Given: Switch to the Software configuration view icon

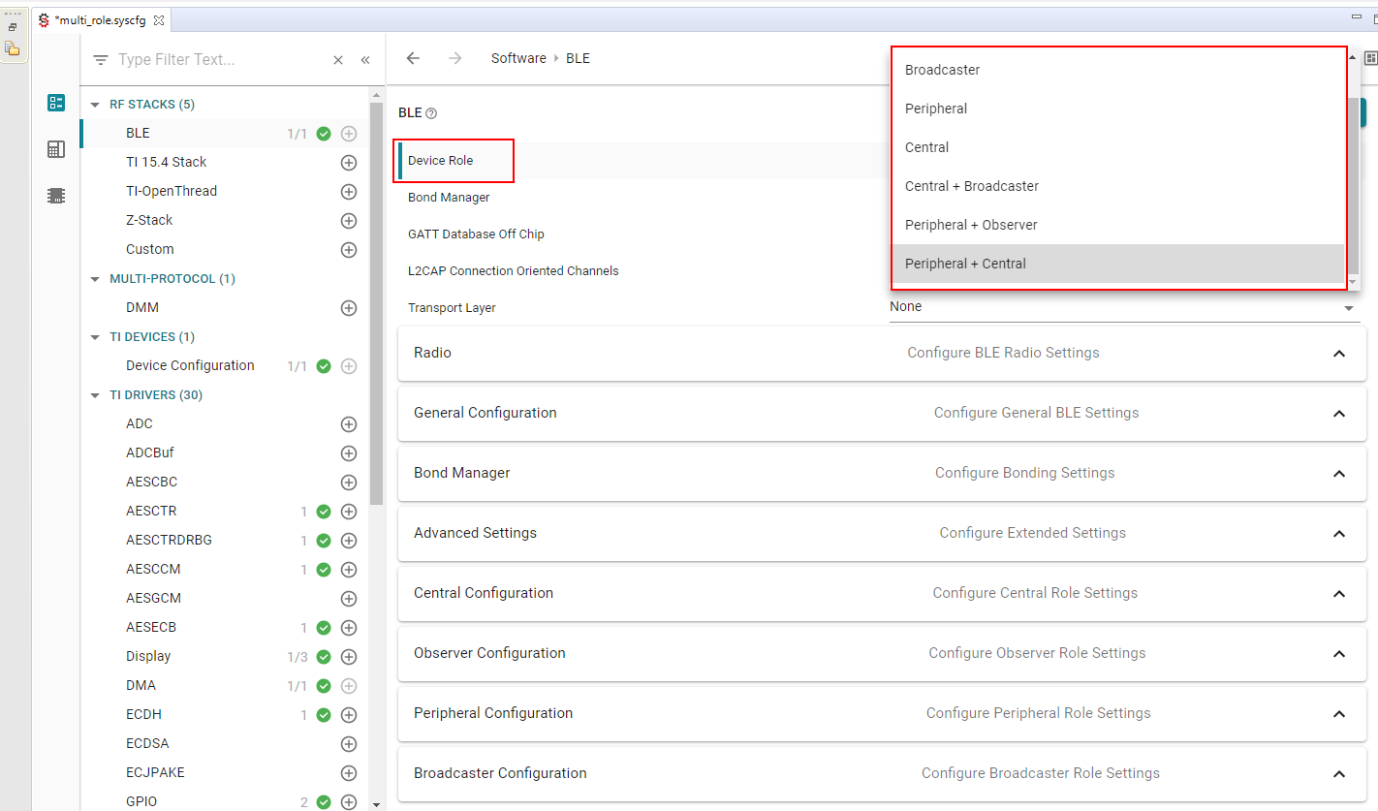Looking at the screenshot, I should [56, 102].
